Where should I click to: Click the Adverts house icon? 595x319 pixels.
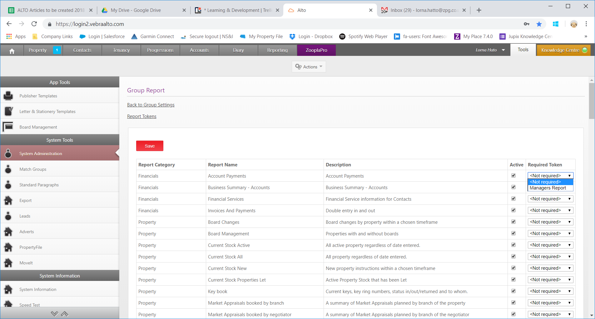(x=8, y=231)
